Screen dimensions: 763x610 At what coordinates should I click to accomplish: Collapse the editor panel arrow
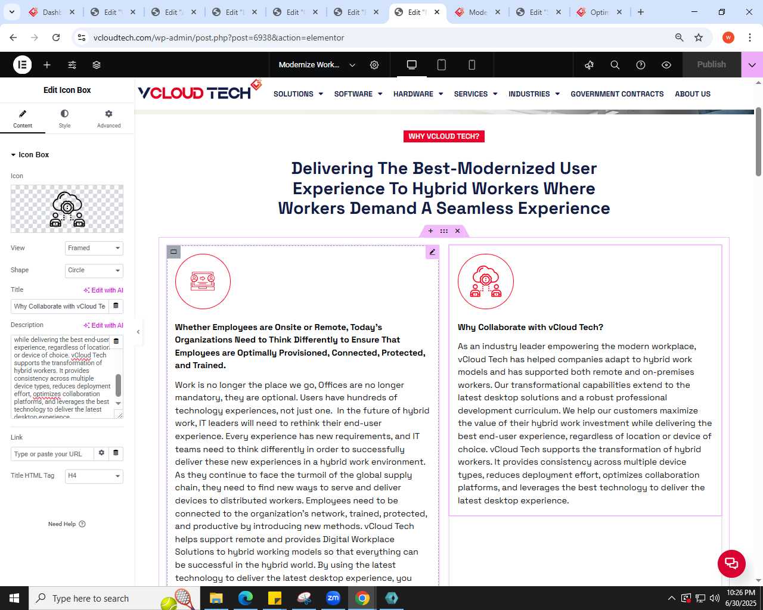(138, 332)
